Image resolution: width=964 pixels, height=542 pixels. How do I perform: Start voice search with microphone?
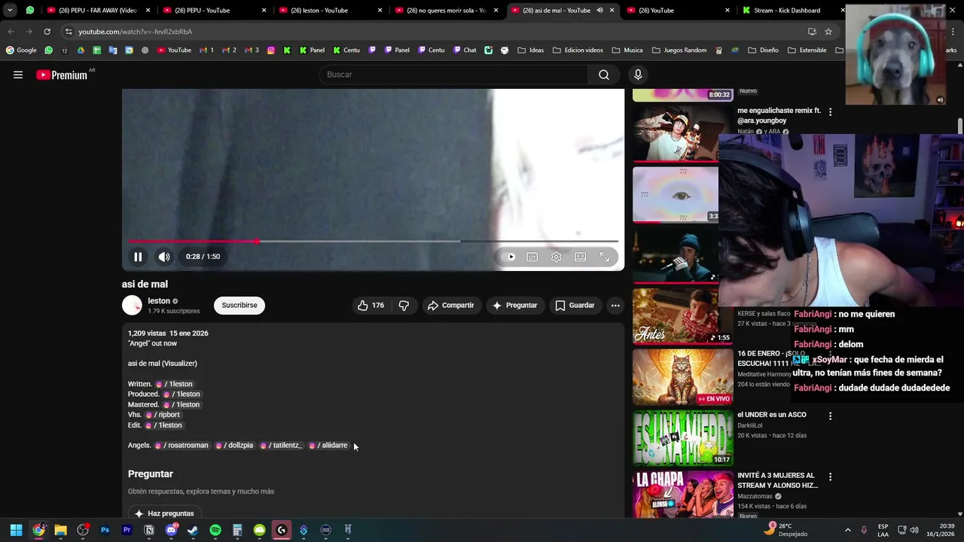[638, 75]
